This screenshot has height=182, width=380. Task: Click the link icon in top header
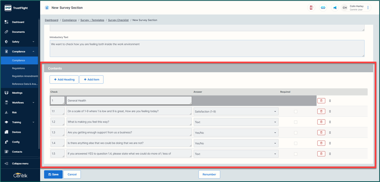[x=323, y=8]
